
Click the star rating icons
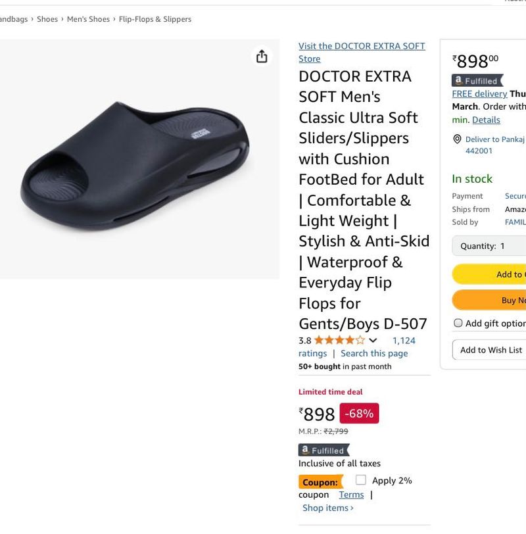(339, 340)
